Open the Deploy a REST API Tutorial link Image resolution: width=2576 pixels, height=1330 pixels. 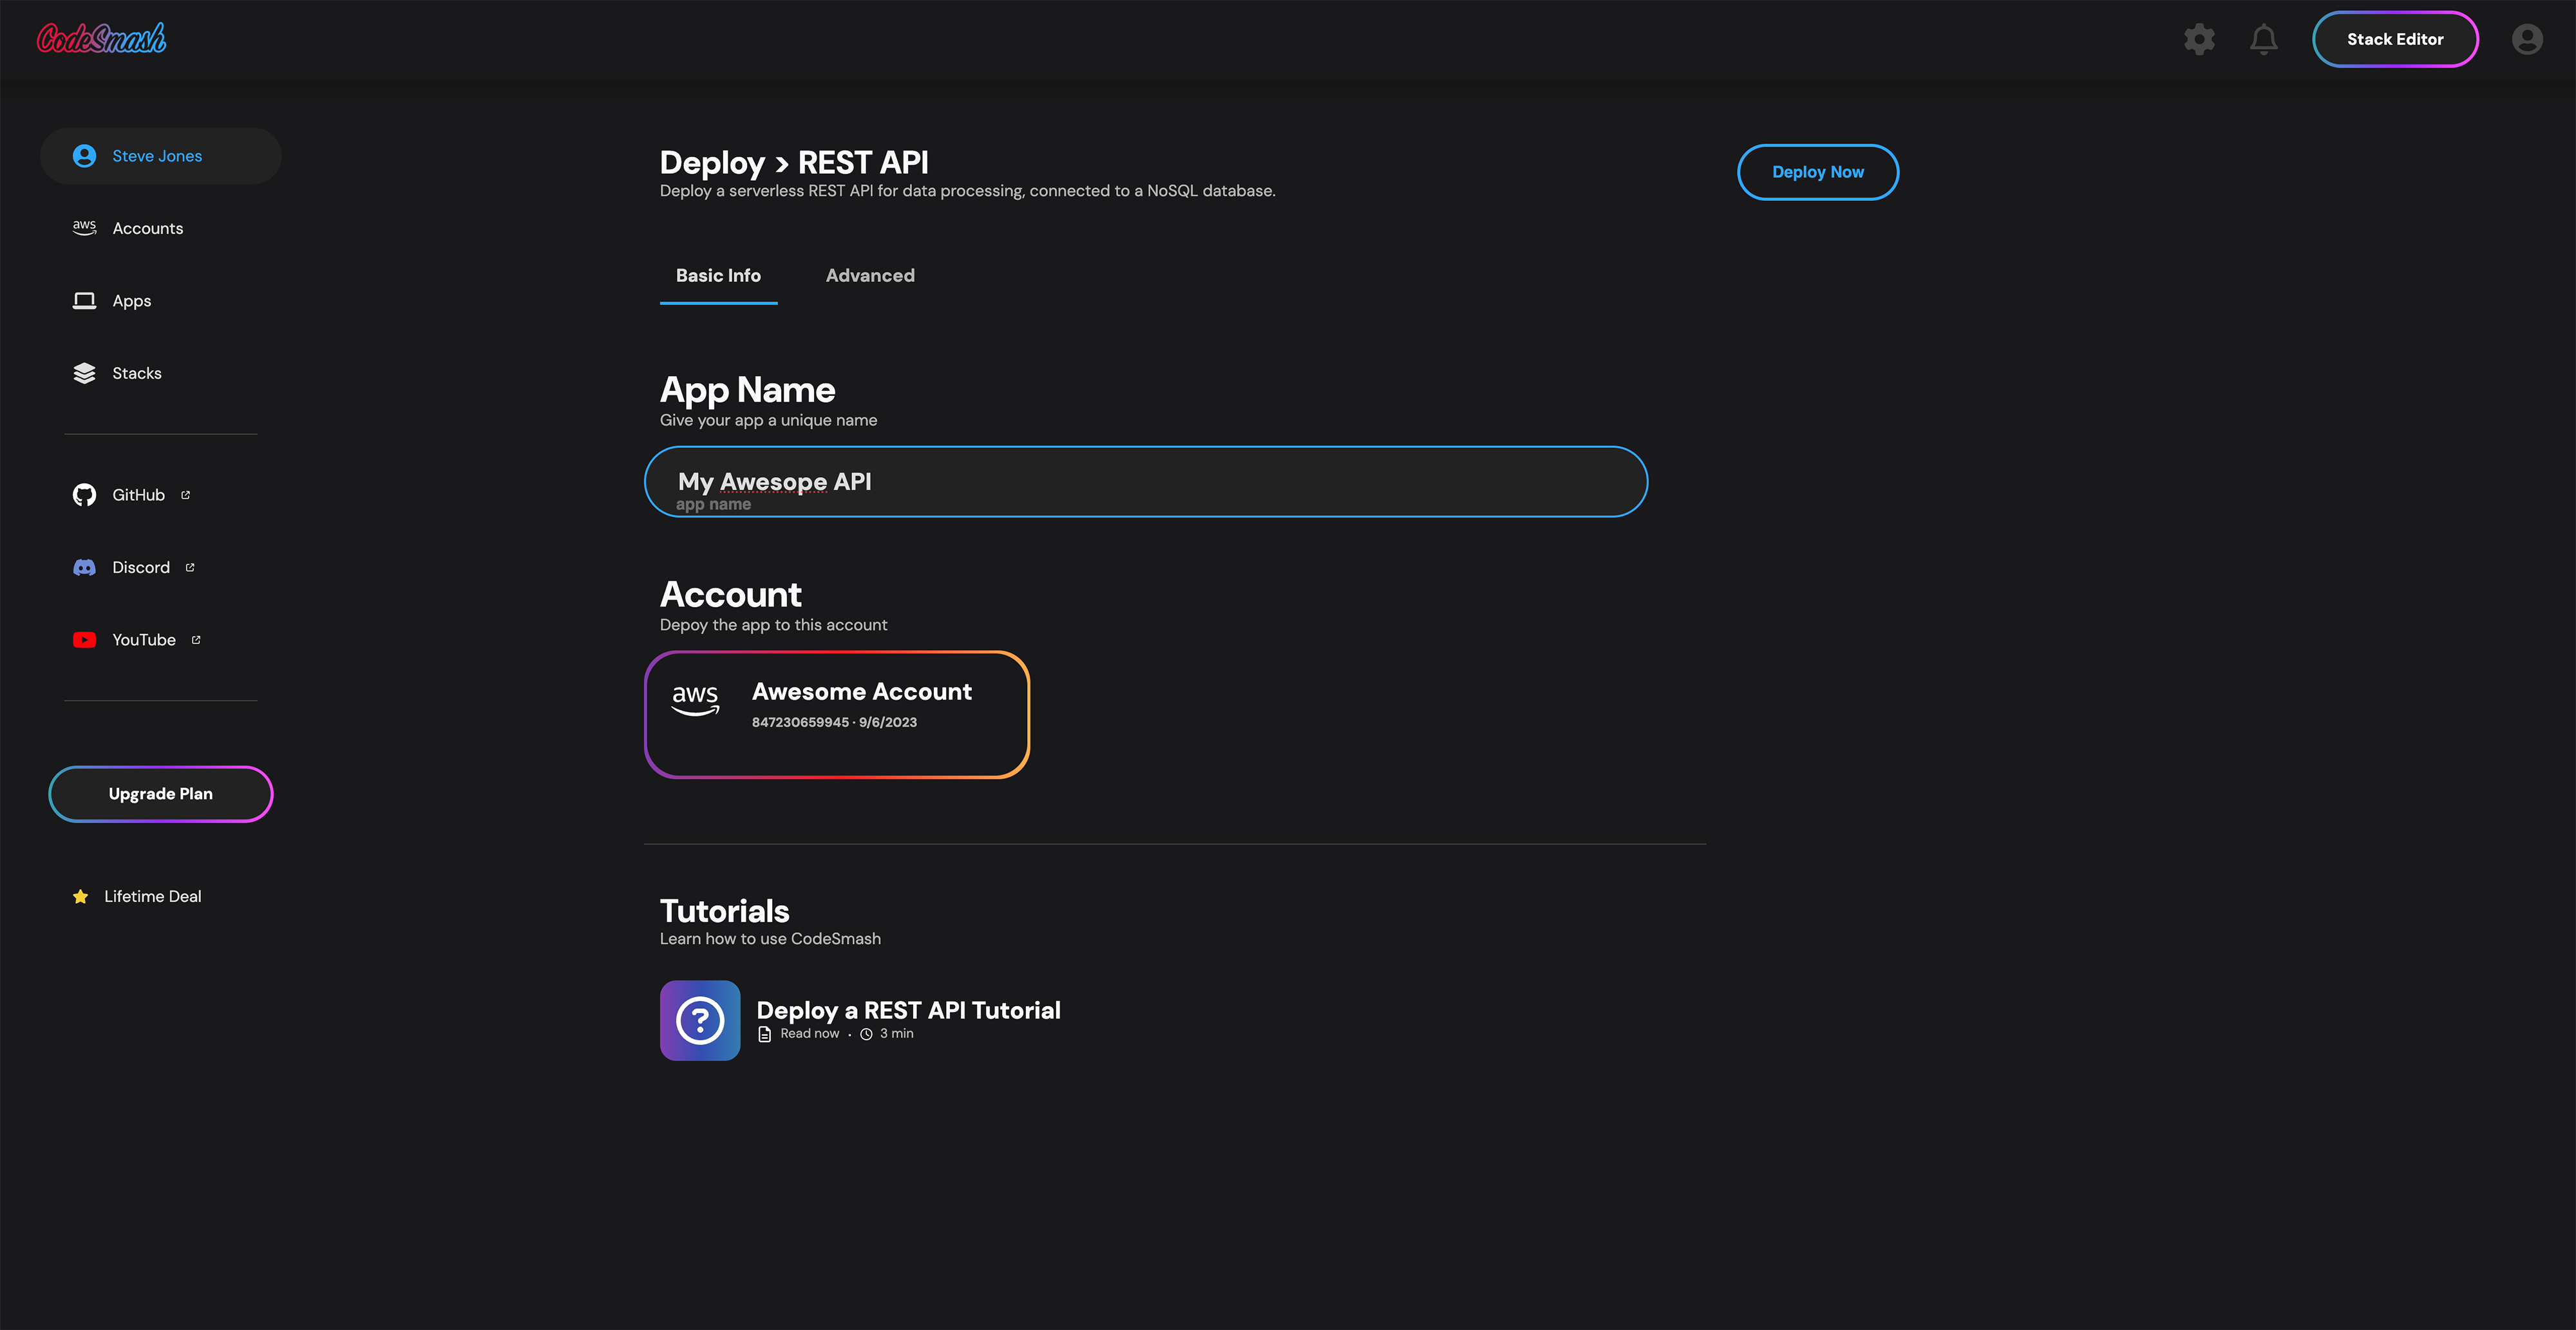point(908,1010)
